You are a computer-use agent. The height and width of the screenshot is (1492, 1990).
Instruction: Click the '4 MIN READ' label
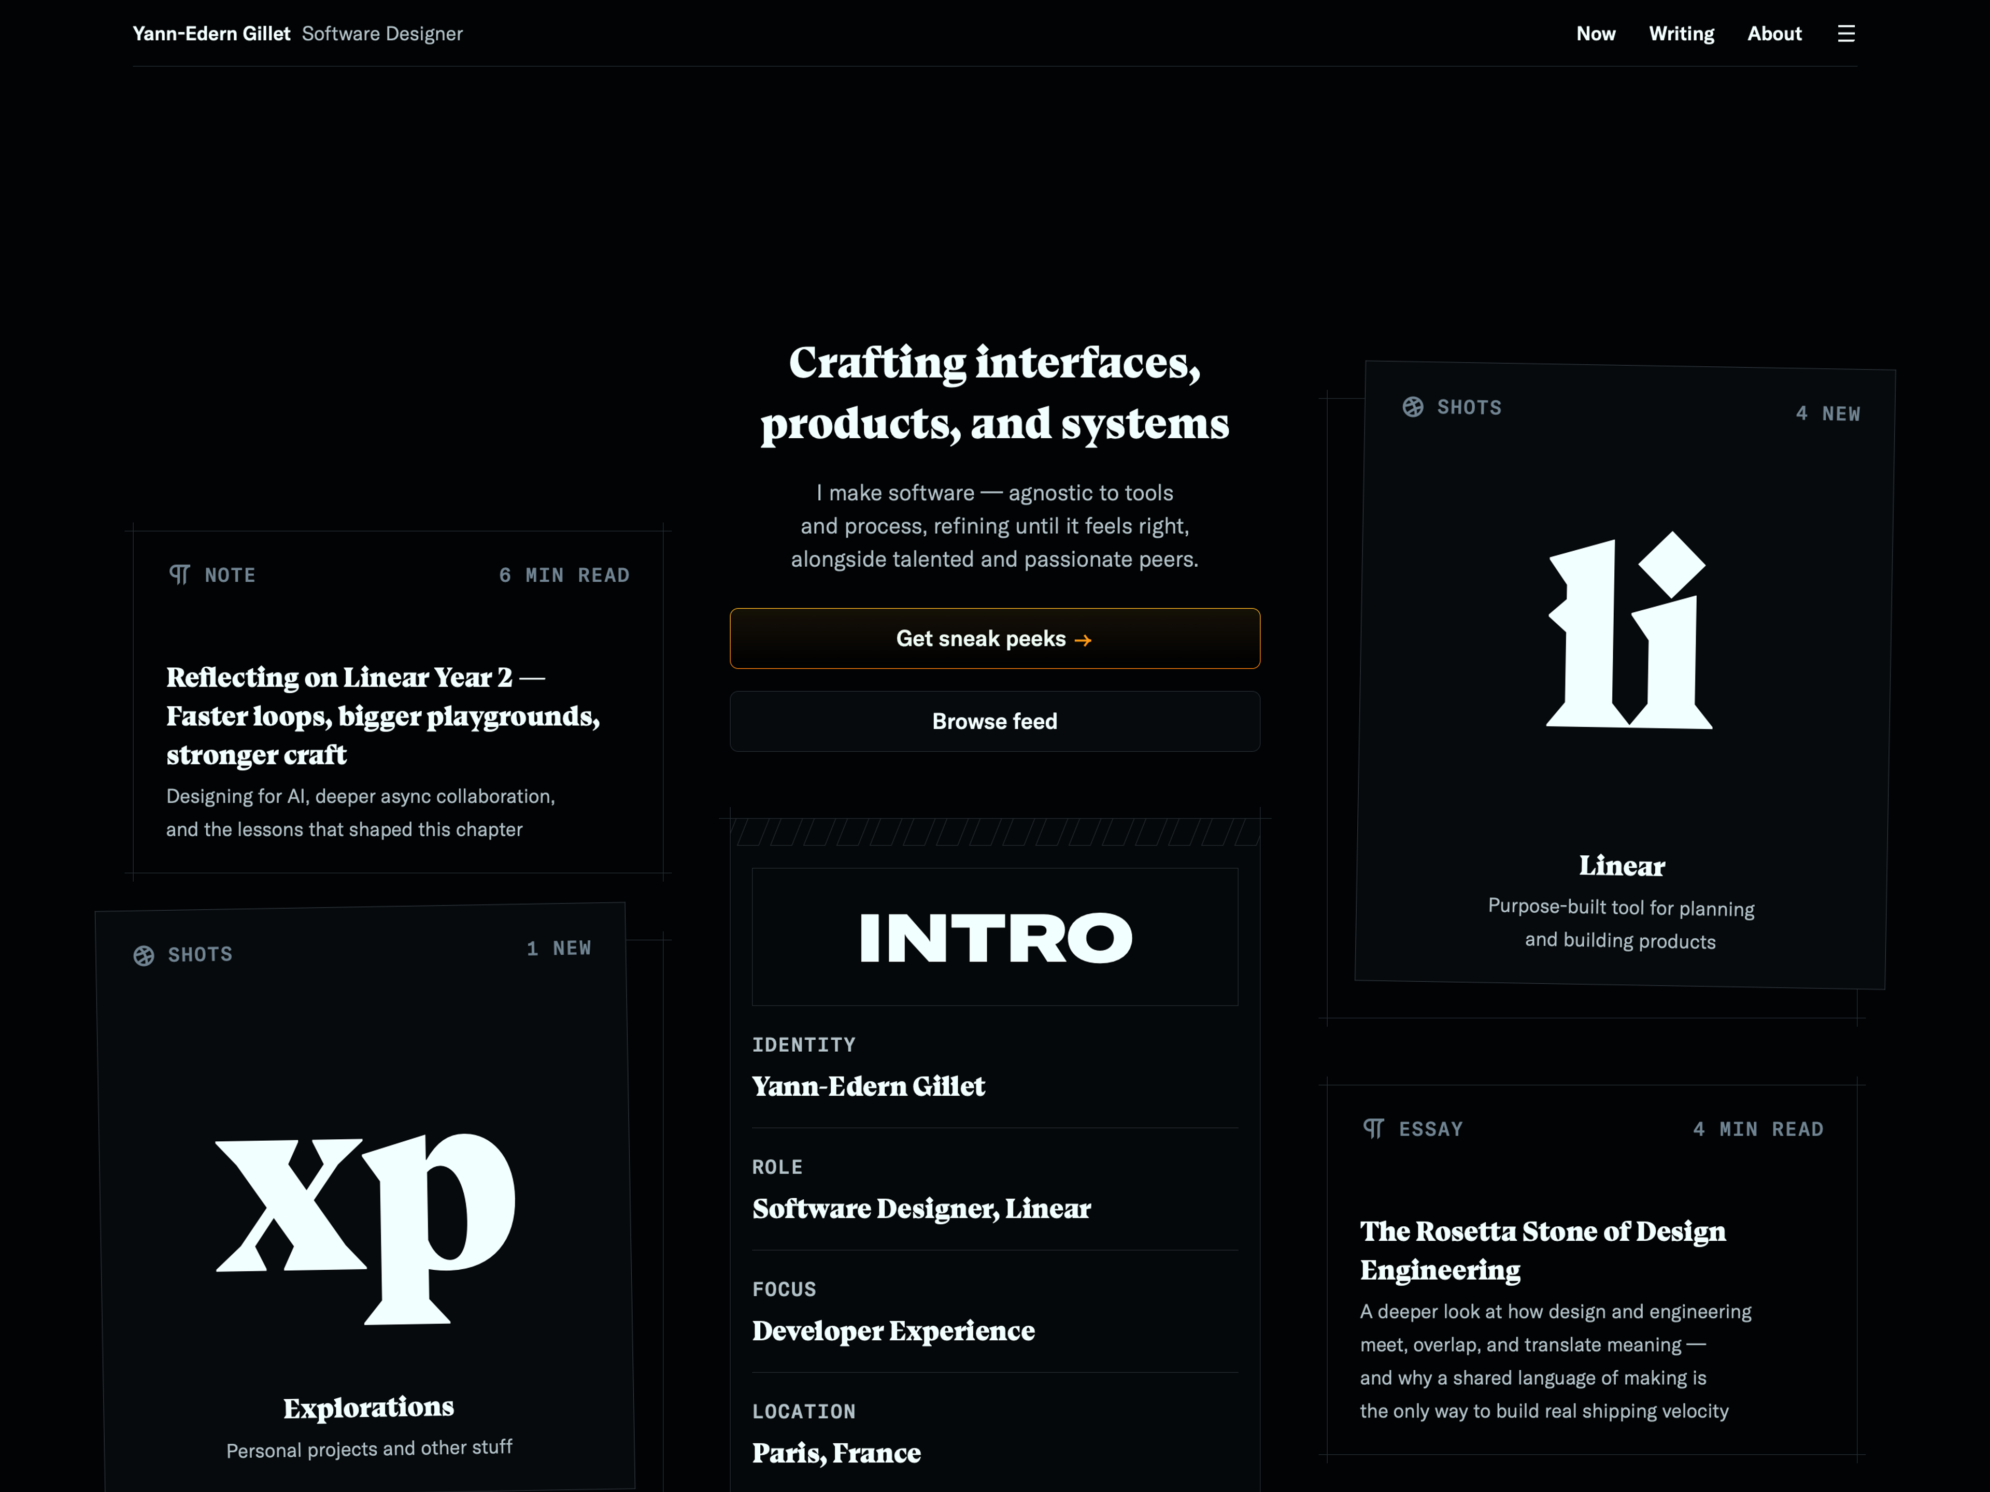(1758, 1129)
